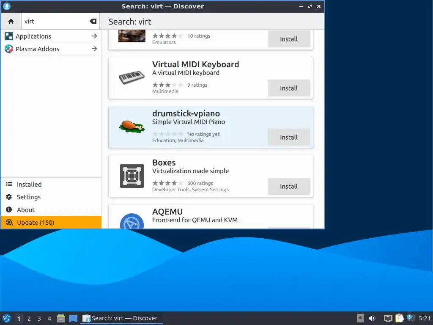The image size is (433, 325).
Task: Switch to virtual desktop 1
Action: click(19, 319)
